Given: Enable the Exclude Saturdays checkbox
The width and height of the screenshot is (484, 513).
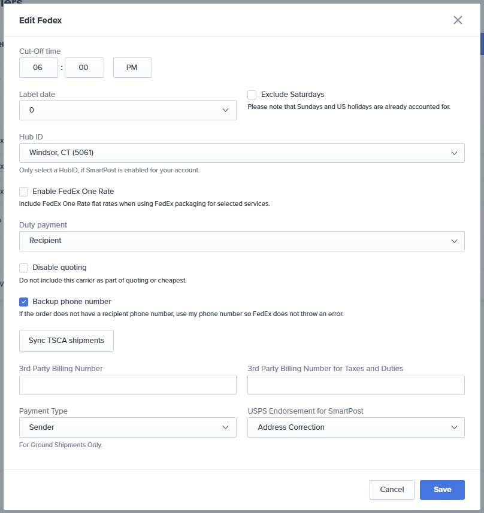Looking at the screenshot, I should coord(252,95).
